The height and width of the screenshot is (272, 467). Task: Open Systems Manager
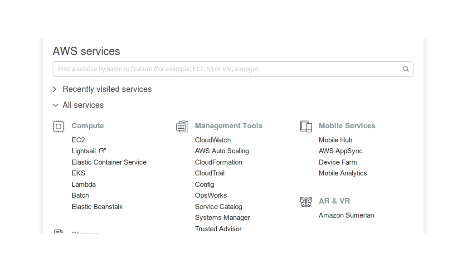click(223, 218)
